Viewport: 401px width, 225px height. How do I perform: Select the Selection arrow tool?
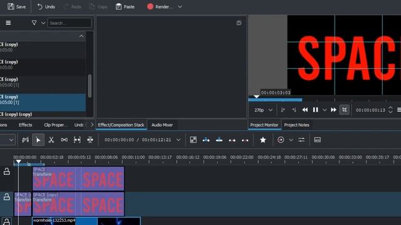(x=38, y=140)
